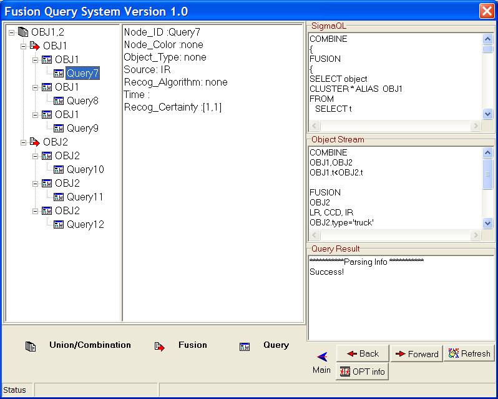Click the 'Source: IR' line

click(x=147, y=69)
